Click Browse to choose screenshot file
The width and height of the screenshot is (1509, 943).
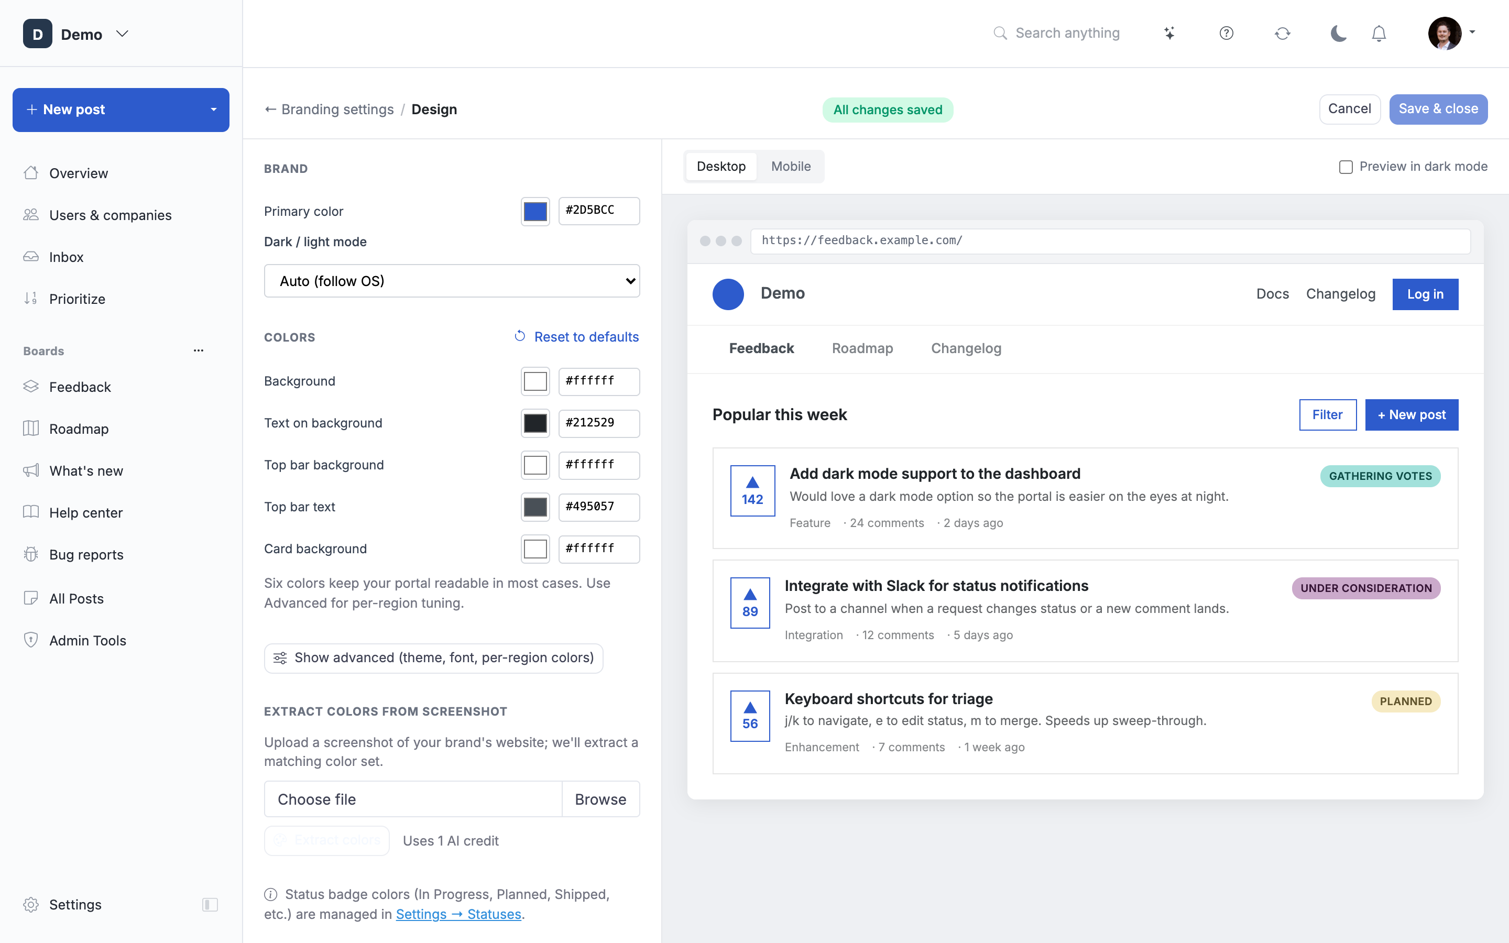coord(600,799)
